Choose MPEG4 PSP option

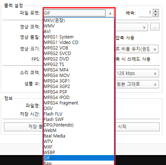[x=79, y=92]
